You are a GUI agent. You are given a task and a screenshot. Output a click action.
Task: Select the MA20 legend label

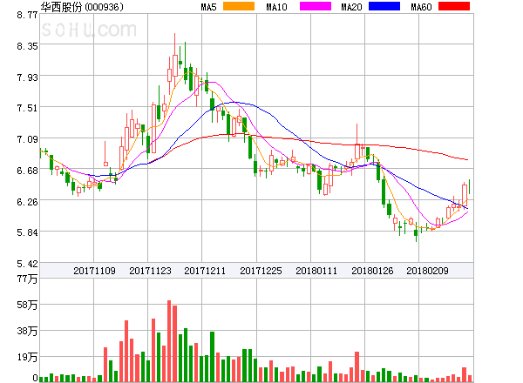point(352,7)
